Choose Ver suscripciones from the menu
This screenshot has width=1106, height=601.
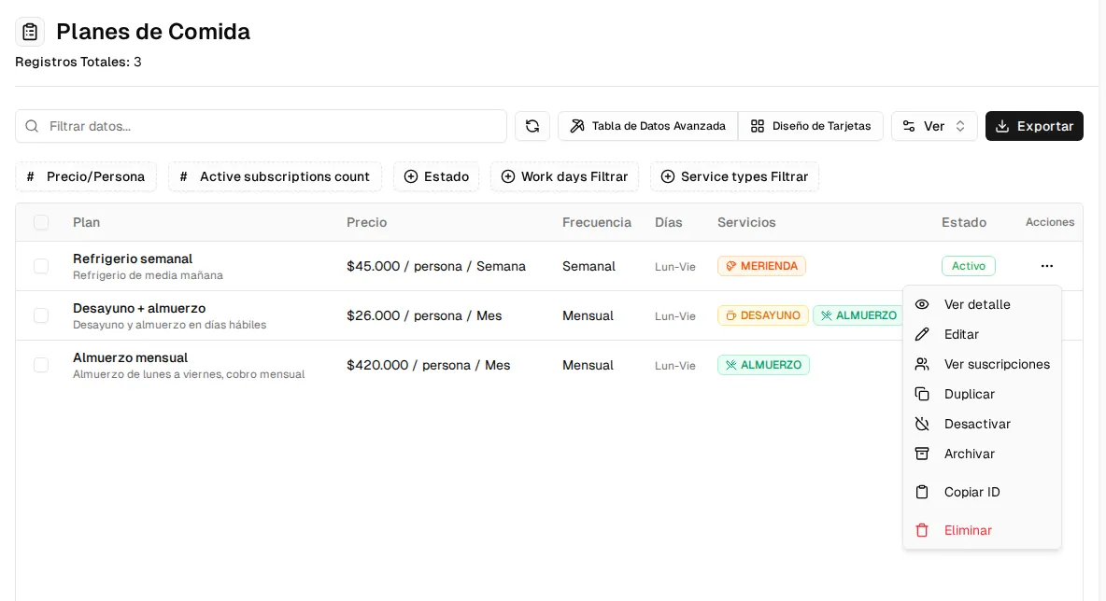point(982,364)
